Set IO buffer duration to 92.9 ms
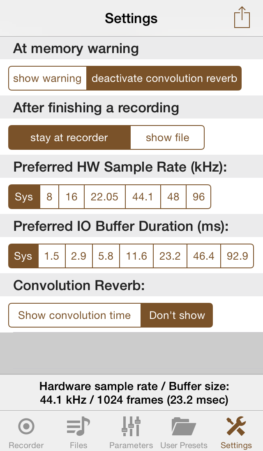This screenshot has height=451, width=263. 237,256
